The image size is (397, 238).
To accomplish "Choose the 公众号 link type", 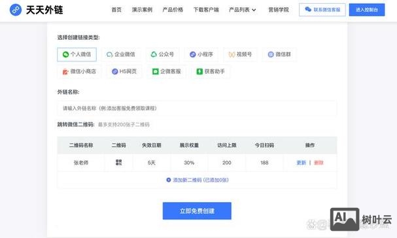I will click(x=163, y=54).
